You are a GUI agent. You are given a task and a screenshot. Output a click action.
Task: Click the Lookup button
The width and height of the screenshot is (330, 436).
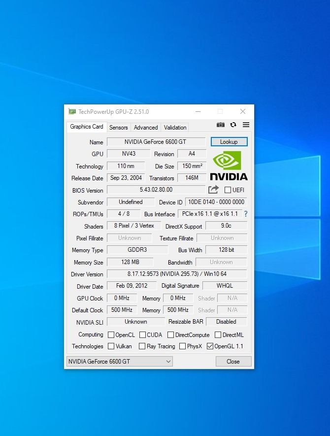pos(229,141)
